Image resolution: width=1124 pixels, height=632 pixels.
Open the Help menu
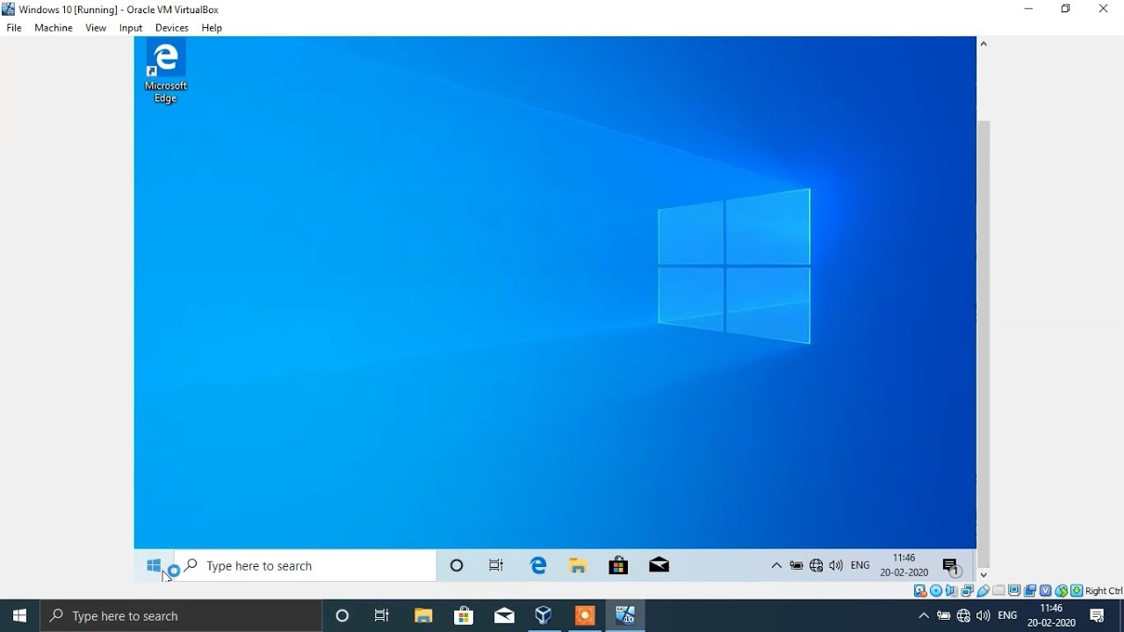[212, 28]
